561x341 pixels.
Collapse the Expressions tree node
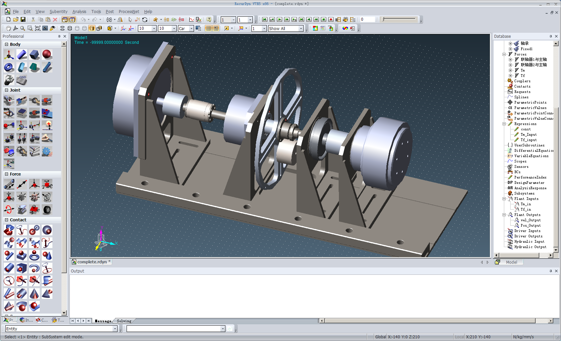coord(504,124)
